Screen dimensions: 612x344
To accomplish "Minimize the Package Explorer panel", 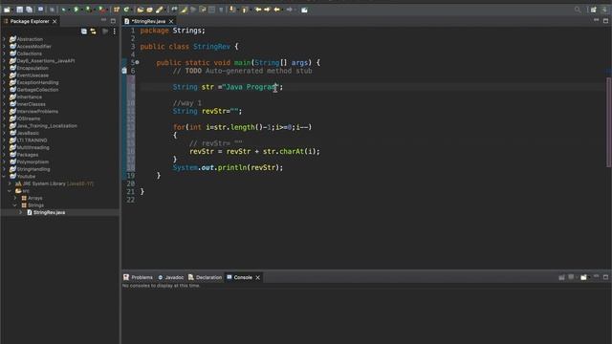I will [x=103, y=20].
